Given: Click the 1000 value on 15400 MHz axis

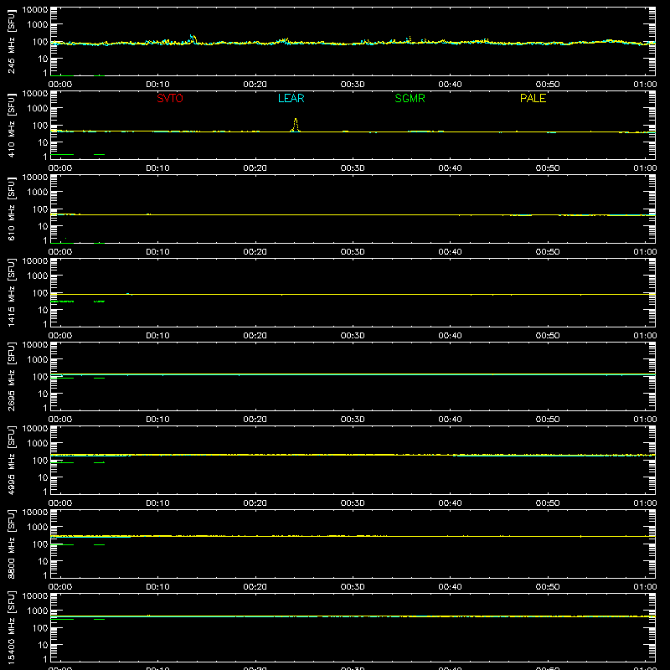Looking at the screenshot, I should point(38,611).
